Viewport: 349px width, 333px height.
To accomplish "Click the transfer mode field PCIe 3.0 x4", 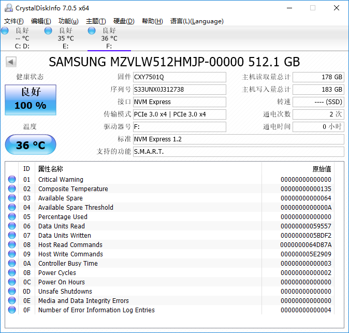I will click(x=180, y=114).
